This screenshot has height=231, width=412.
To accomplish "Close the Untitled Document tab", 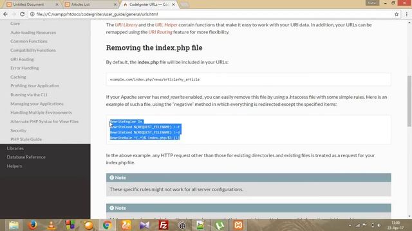I will [x=57, y=4].
